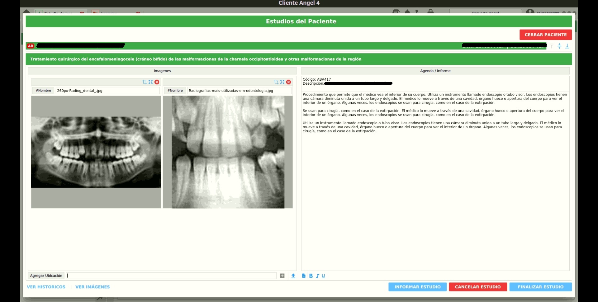Toggle bold formatting for the report
Image resolution: width=598 pixels, height=302 pixels.
(x=311, y=276)
